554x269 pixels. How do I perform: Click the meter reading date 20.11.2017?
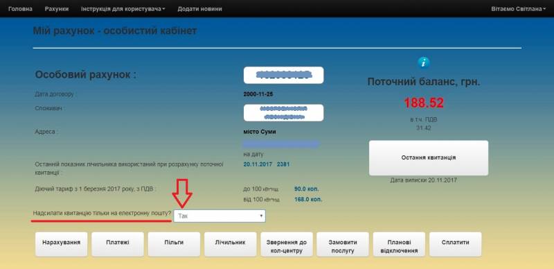(258, 164)
